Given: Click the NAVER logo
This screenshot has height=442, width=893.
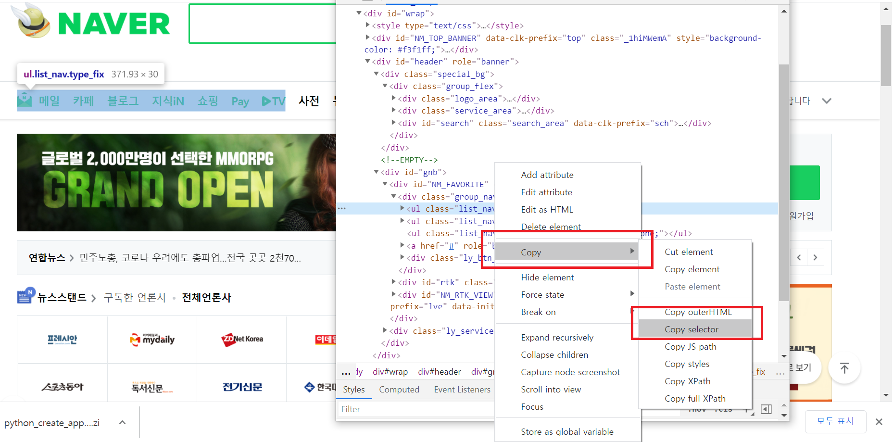Looking at the screenshot, I should coord(114,24).
